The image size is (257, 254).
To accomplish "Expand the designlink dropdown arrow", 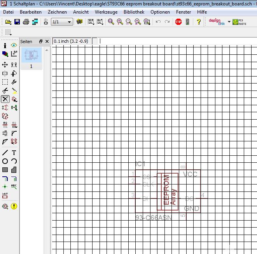I will tap(229, 22).
